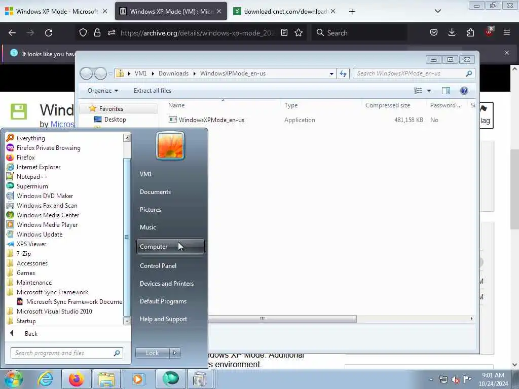The width and height of the screenshot is (519, 389).
Task: Bookmark this page with star icon
Action: tap(299, 33)
